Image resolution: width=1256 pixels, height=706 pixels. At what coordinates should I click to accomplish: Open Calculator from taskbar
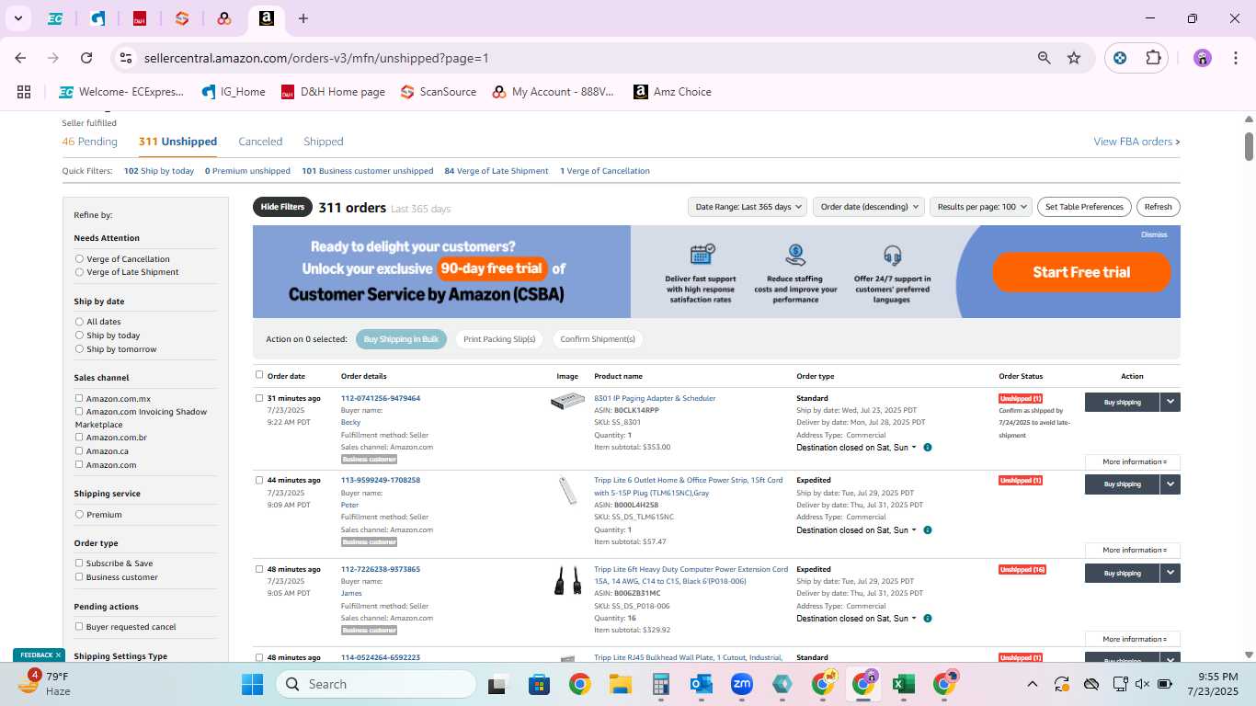(660, 684)
